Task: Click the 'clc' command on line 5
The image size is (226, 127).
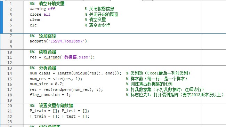Action: pos(33,25)
